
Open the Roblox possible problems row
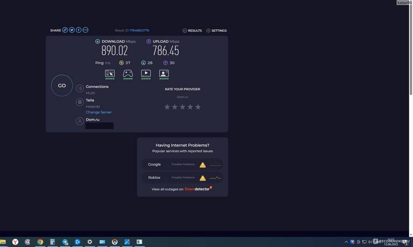pyautogui.click(x=182, y=178)
